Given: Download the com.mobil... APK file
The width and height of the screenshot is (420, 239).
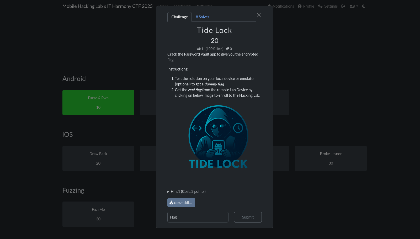Looking at the screenshot, I should 181,203.
